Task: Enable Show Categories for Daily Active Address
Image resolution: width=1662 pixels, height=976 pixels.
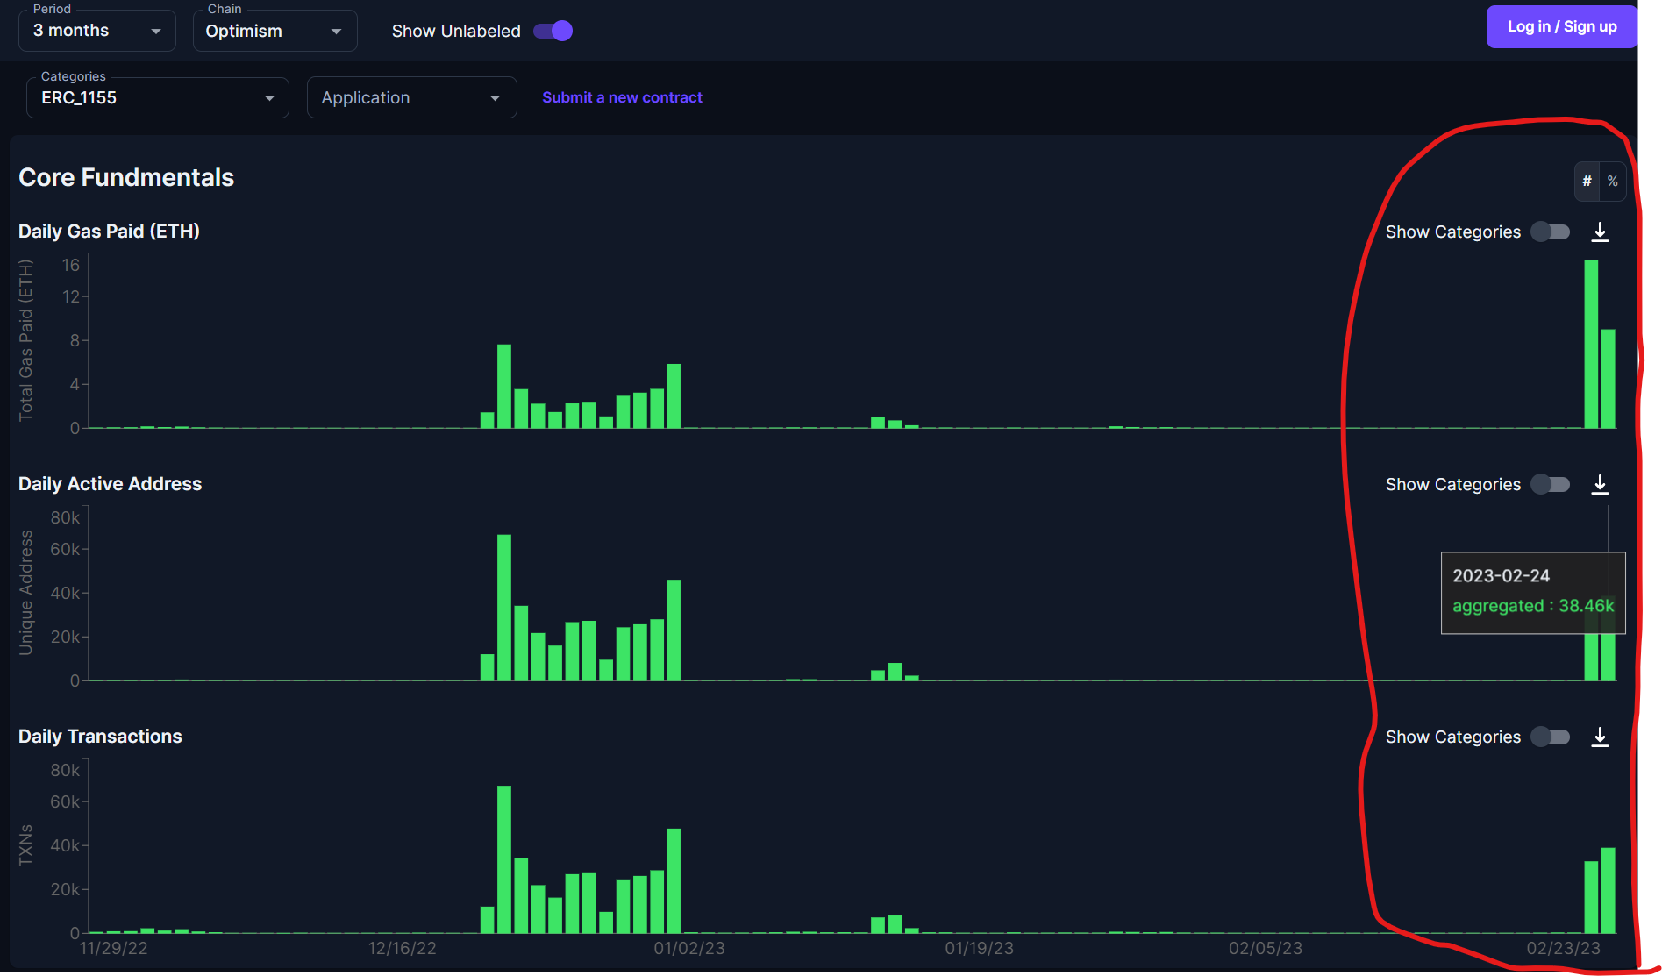Action: [x=1551, y=484]
